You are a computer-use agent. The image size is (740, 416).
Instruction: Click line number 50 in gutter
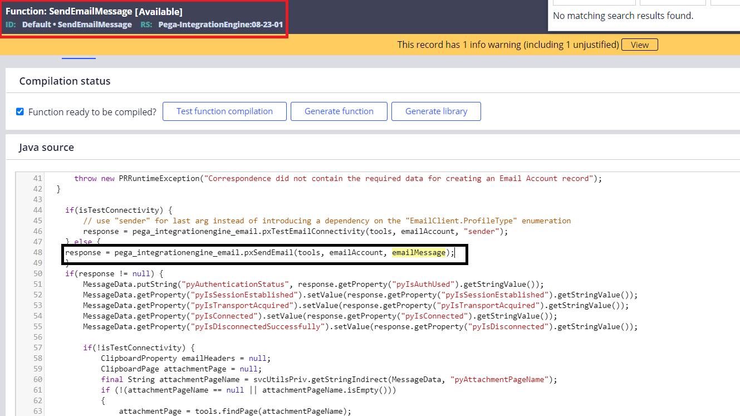(x=38, y=273)
